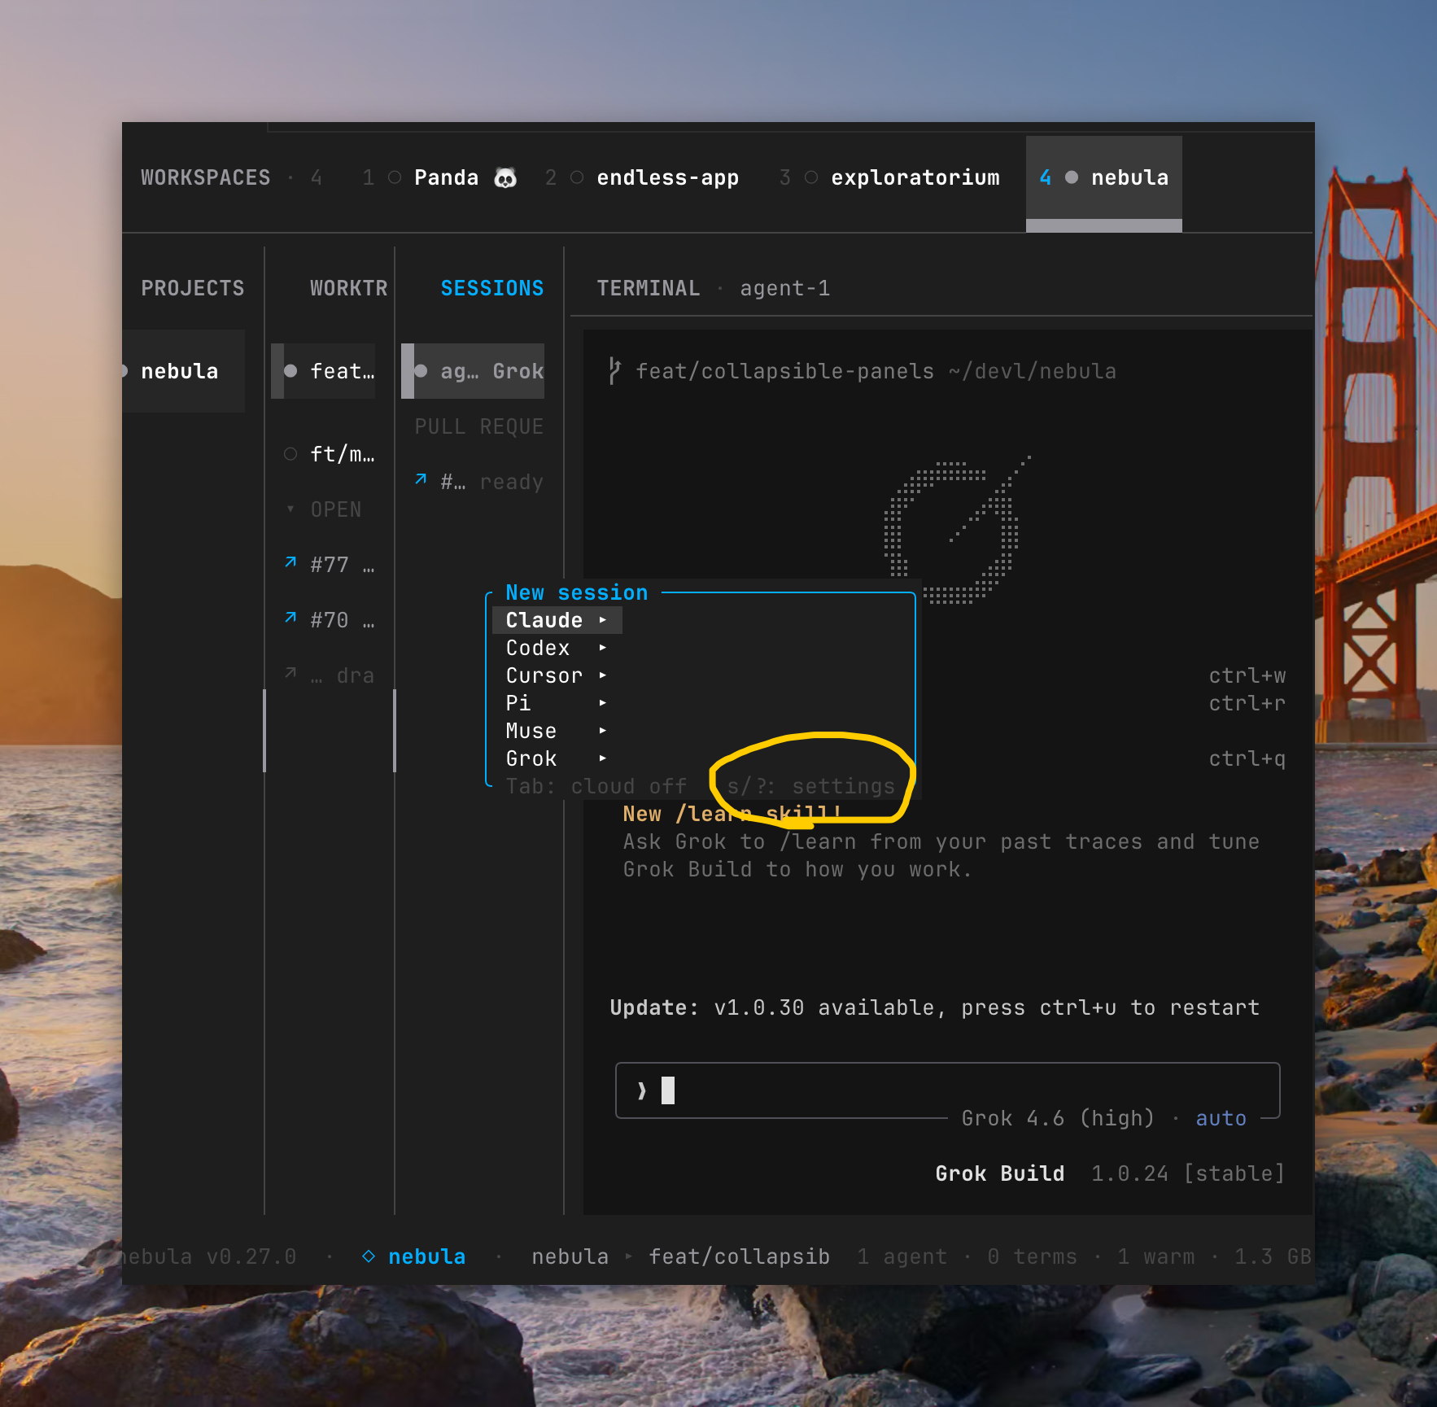Click the arrow icon next to #70
The height and width of the screenshot is (1407, 1437).
[x=290, y=618]
